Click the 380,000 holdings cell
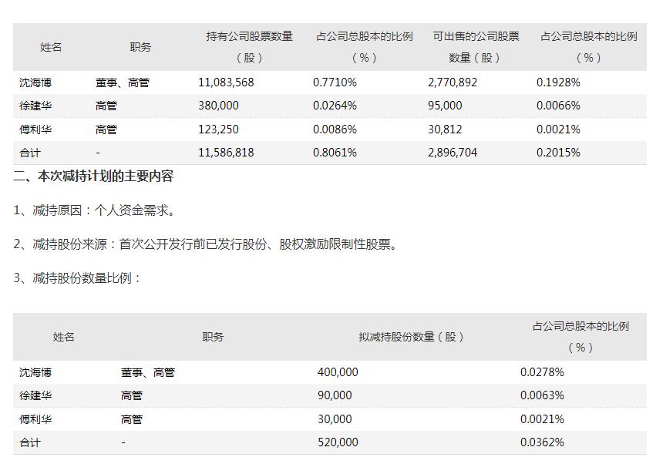Image resolution: width=663 pixels, height=464 pixels. point(218,106)
